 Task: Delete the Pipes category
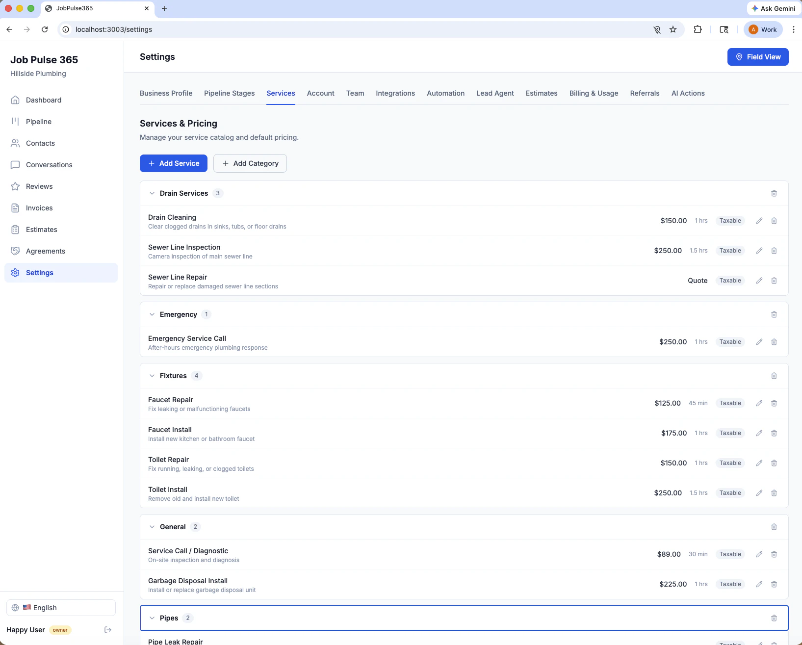tap(774, 618)
